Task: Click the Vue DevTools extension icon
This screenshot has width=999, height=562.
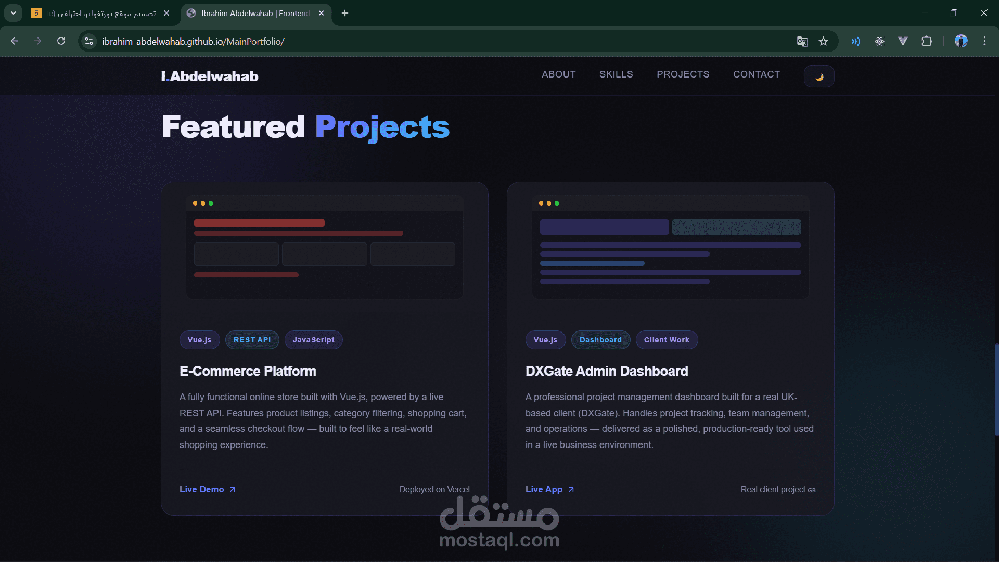Action: [x=903, y=41]
